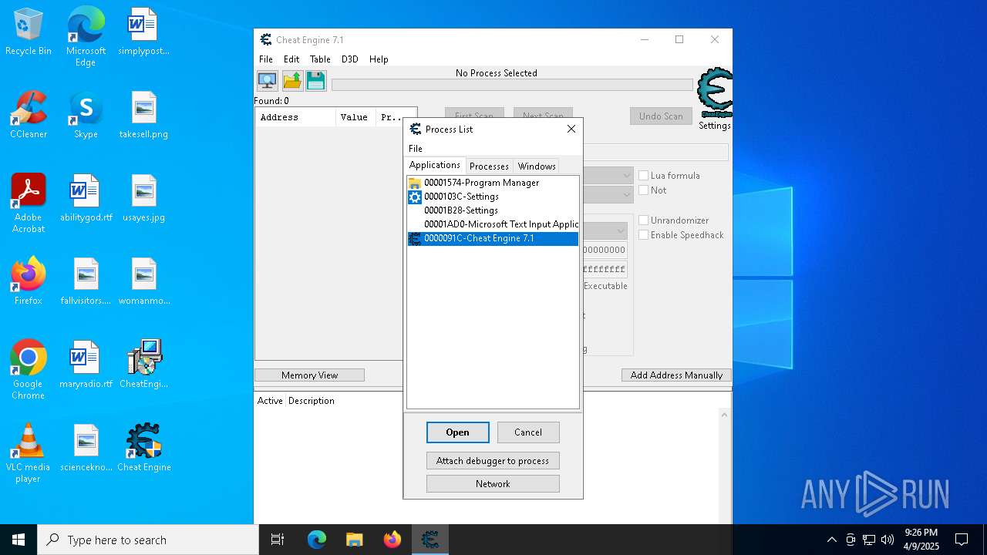Open CheatEngi installer desktop icon
The height and width of the screenshot is (555, 987).
[x=143, y=365]
